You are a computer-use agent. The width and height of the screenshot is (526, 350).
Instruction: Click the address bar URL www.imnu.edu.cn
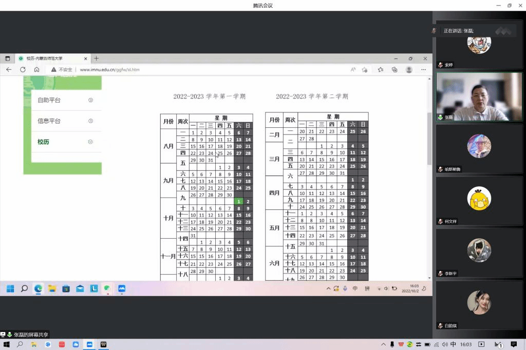coord(109,69)
